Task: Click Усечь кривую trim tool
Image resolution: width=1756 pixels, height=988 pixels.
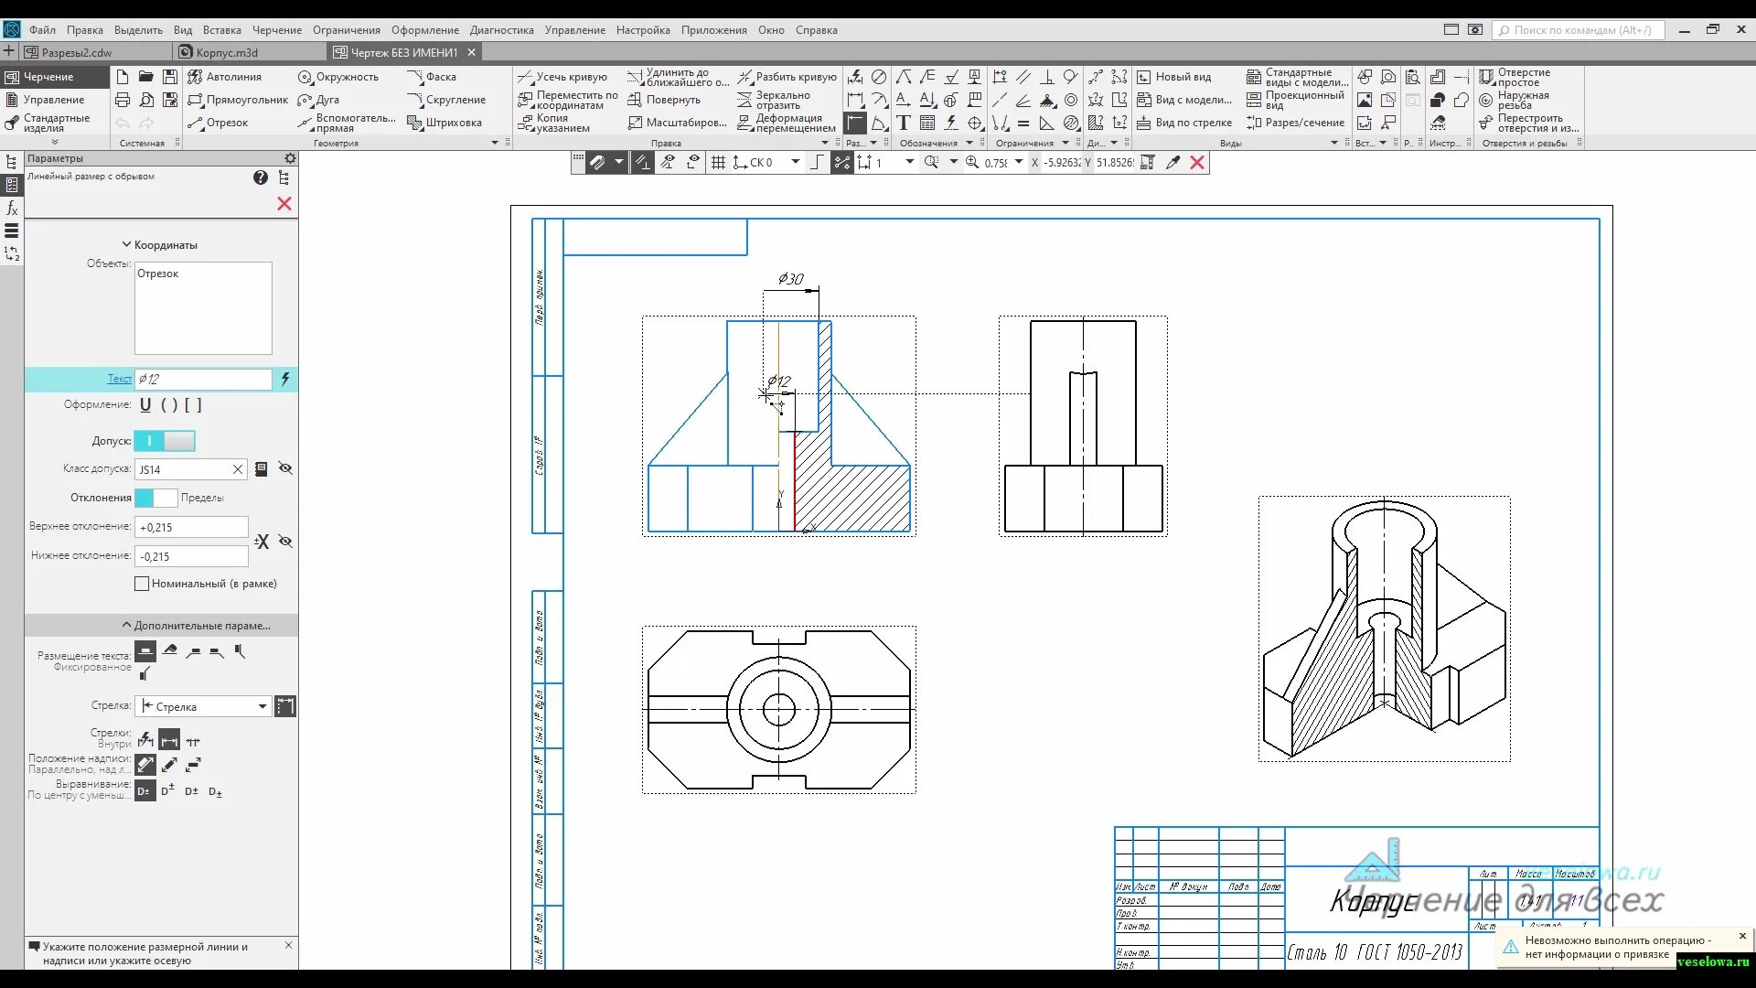Action: 562,77
